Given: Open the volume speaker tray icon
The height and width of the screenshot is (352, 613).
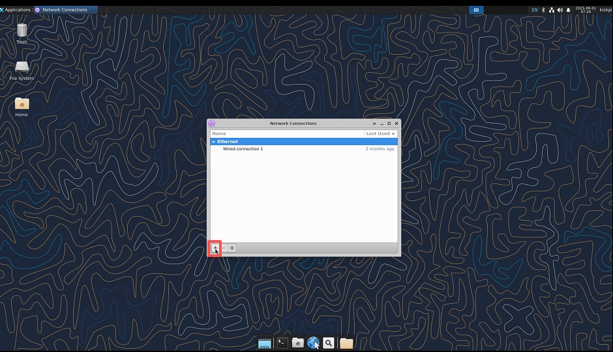Looking at the screenshot, I should pos(560,10).
